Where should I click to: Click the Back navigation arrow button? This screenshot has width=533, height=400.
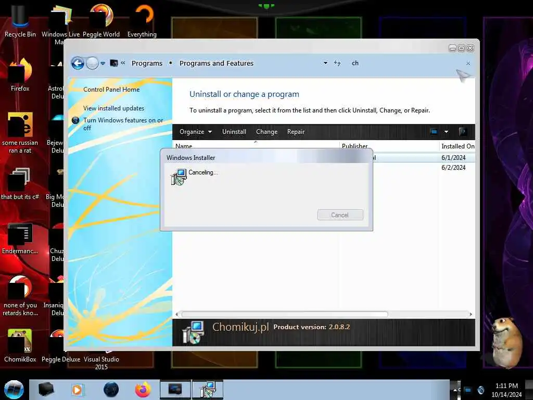tap(78, 63)
